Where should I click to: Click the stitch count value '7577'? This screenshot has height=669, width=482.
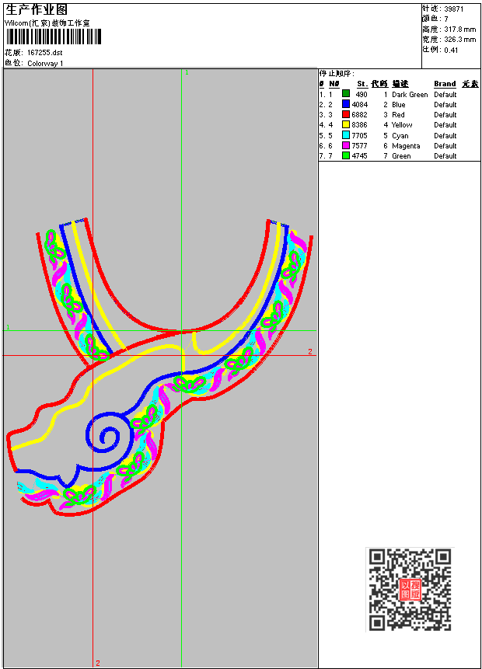359,146
